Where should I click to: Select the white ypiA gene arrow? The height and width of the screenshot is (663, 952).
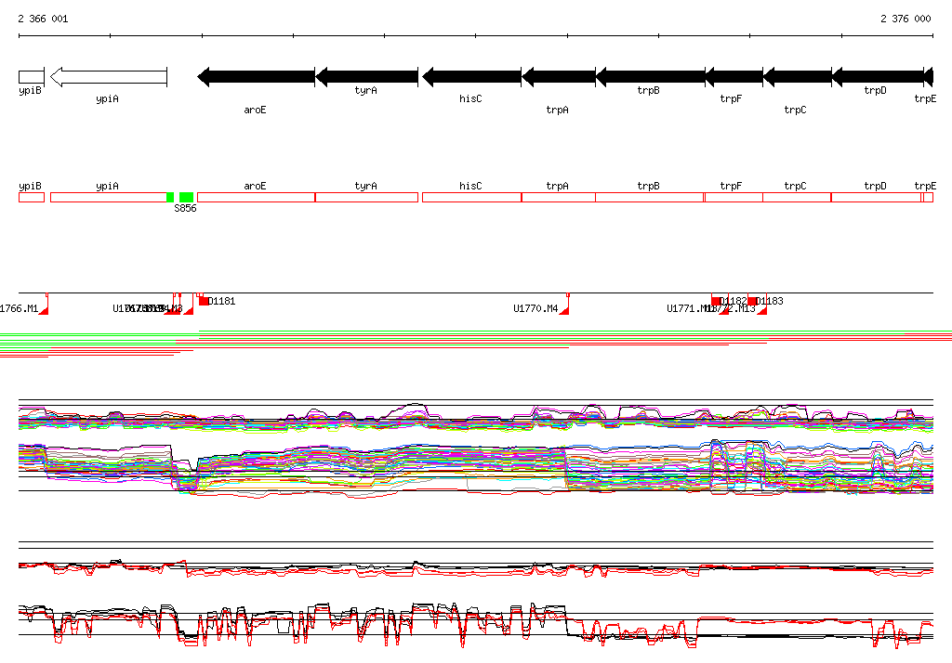(x=108, y=77)
